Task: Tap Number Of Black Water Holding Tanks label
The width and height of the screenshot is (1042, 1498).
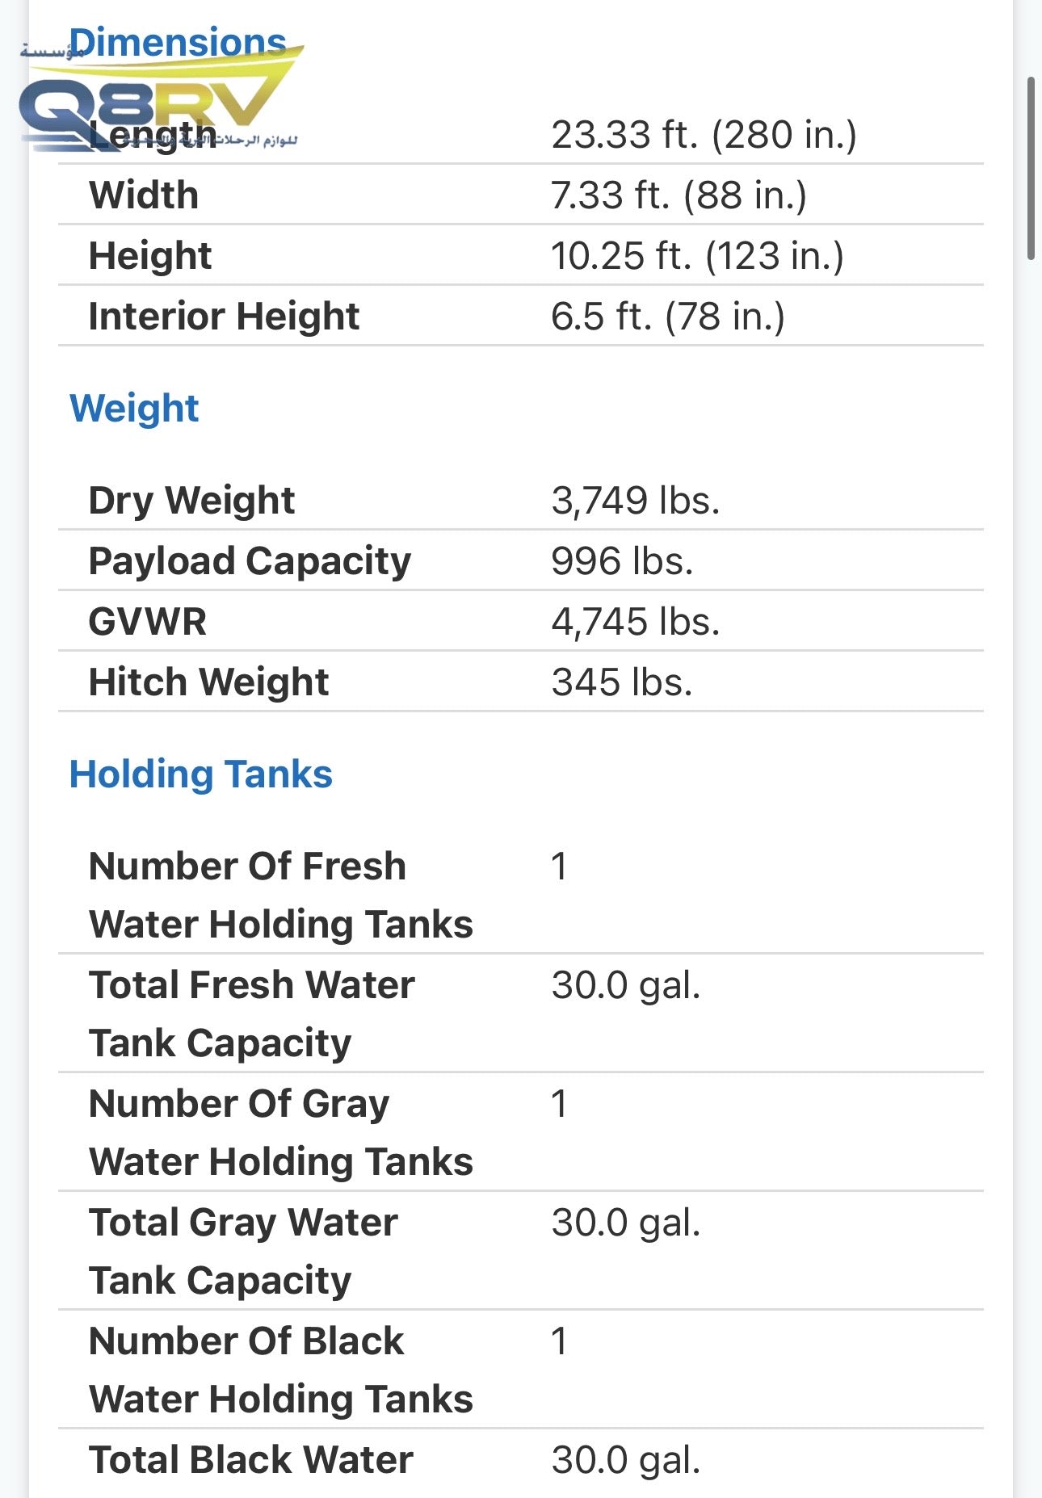Action: [280, 1370]
